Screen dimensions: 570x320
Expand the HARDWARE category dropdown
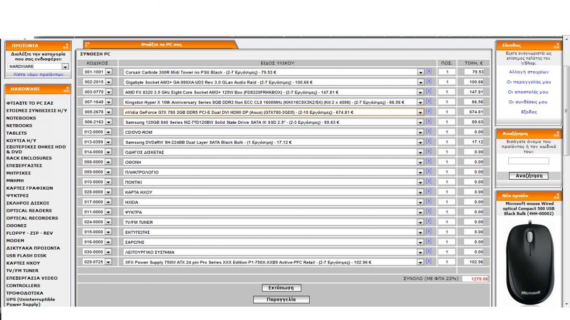(65, 67)
